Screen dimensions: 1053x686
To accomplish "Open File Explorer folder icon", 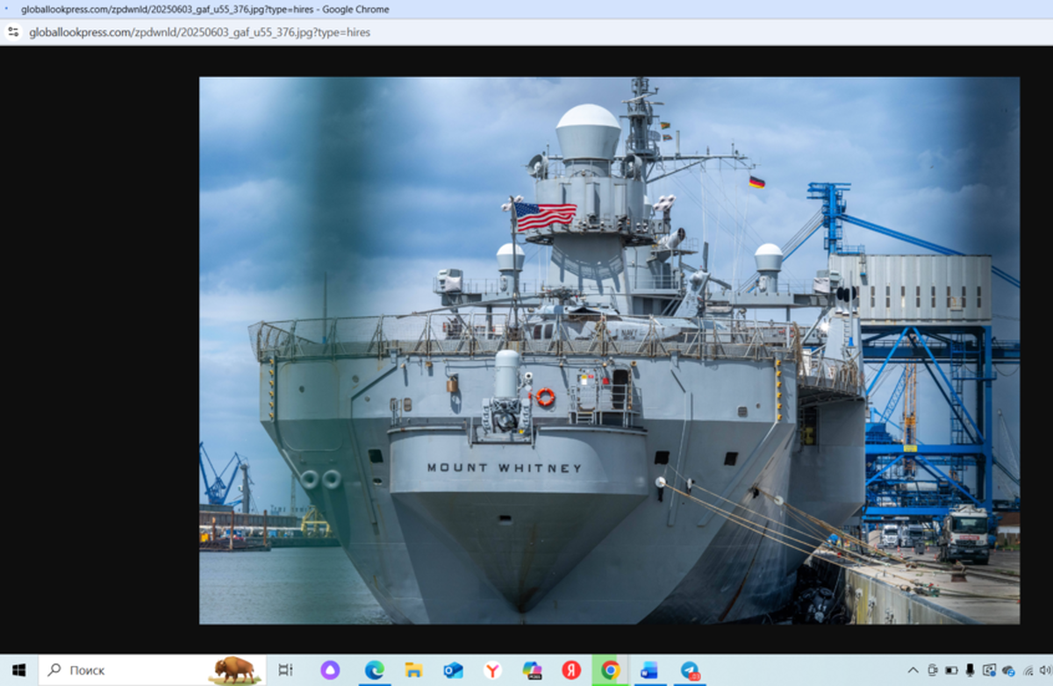I will click(x=414, y=670).
